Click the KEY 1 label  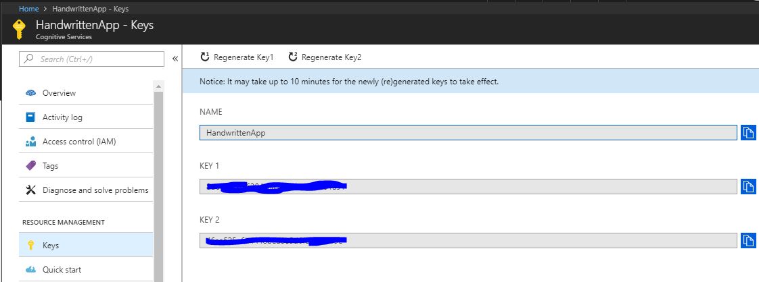(210, 166)
